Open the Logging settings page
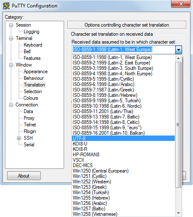Viewport: 193px width, 217px height. [x=32, y=32]
